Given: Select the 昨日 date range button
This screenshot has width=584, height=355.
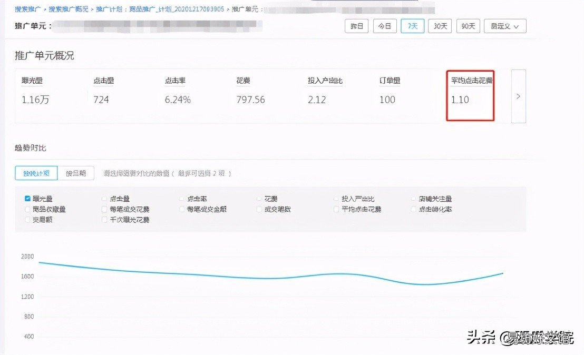Looking at the screenshot, I should pos(356,26).
